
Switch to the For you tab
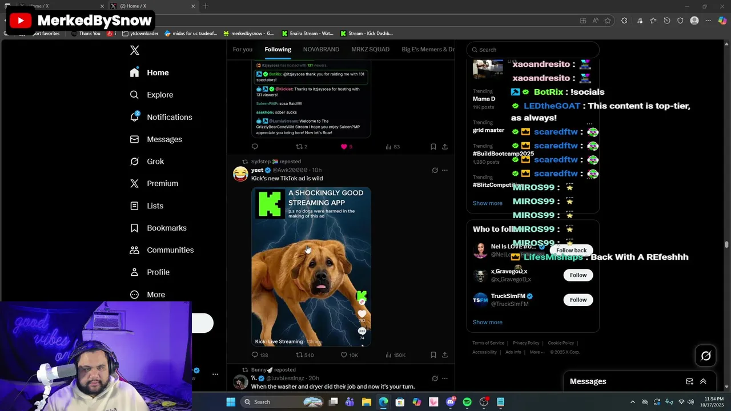click(242, 49)
